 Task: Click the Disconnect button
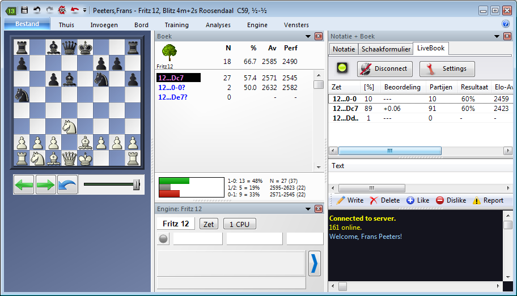coord(384,68)
